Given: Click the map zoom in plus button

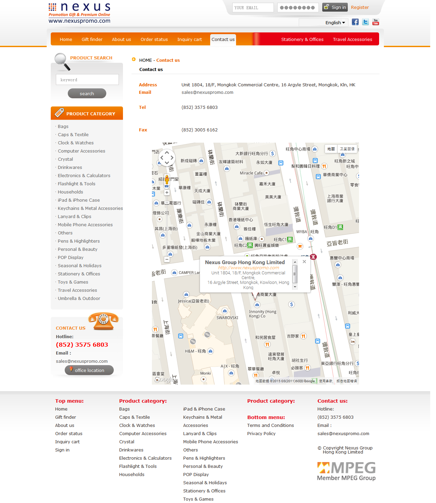Looking at the screenshot, I should coord(167,192).
